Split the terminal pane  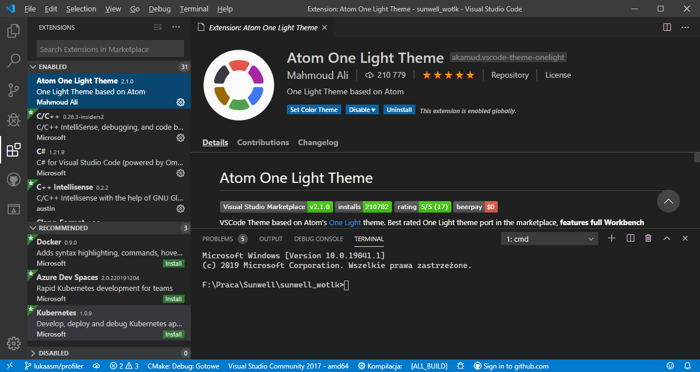point(630,238)
